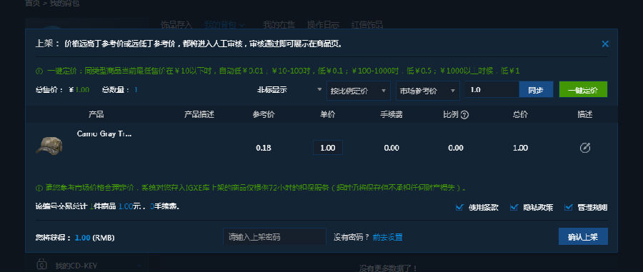Click the reference price value 0.18

[x=264, y=148]
